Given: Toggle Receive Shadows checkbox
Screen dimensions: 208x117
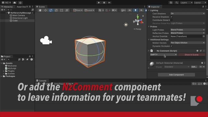Looking at the screenshot, I should pos(171,17).
